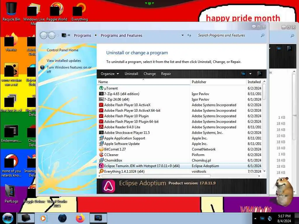This screenshot has width=299, height=224.
Task: Click Uninstall in the toolbar
Action: 131,74
